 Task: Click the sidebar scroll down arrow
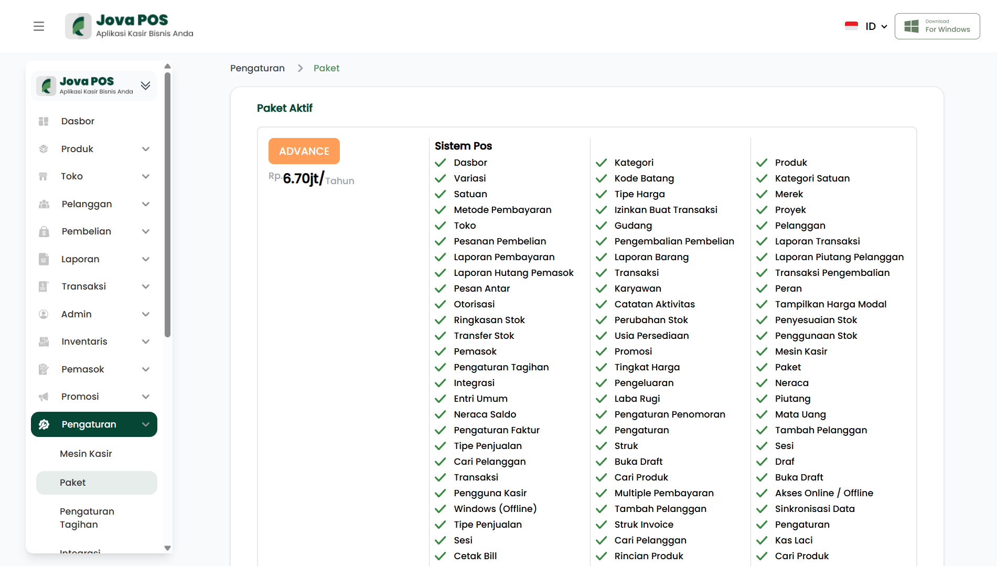click(168, 548)
